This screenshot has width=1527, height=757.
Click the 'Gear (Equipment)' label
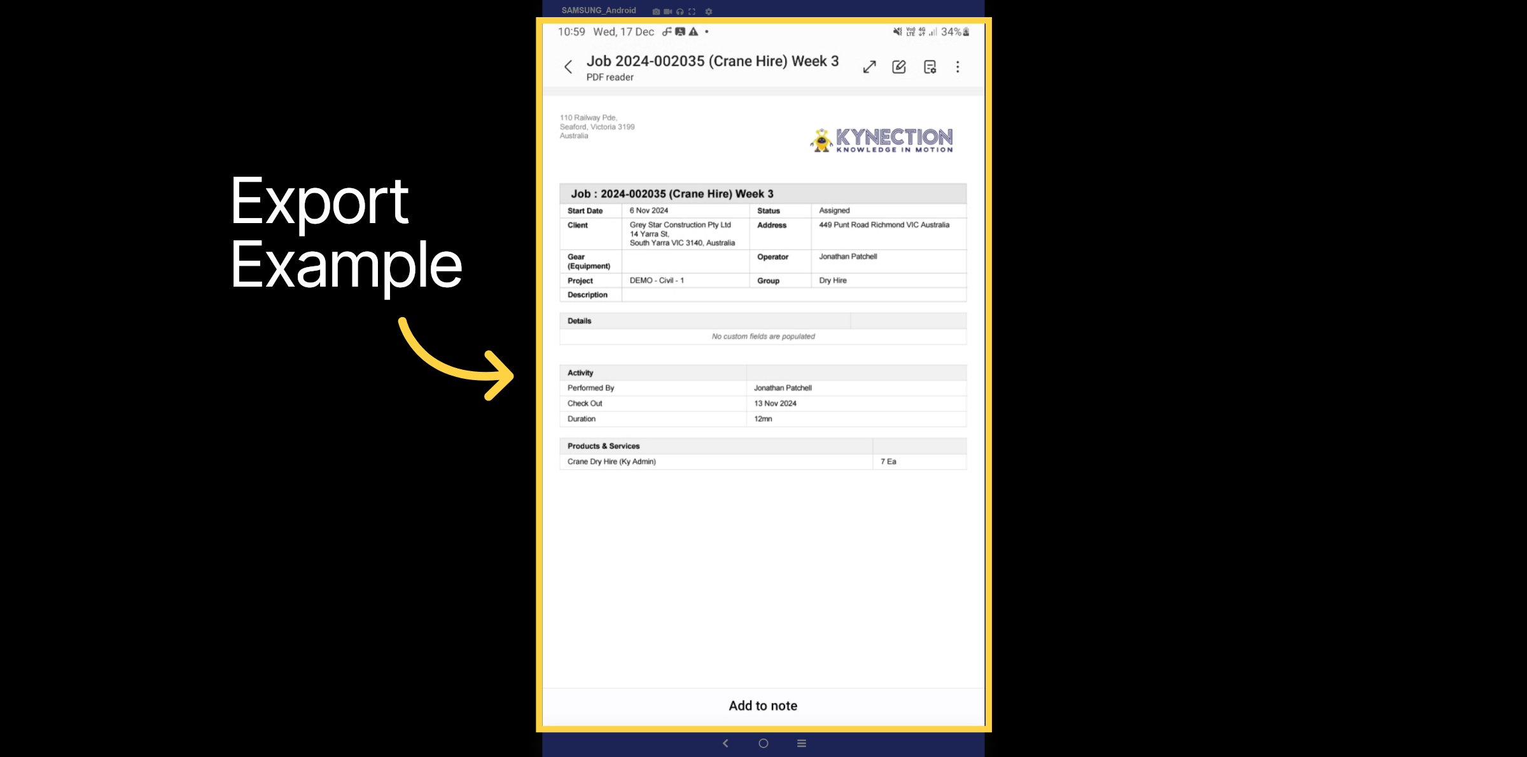tap(589, 261)
